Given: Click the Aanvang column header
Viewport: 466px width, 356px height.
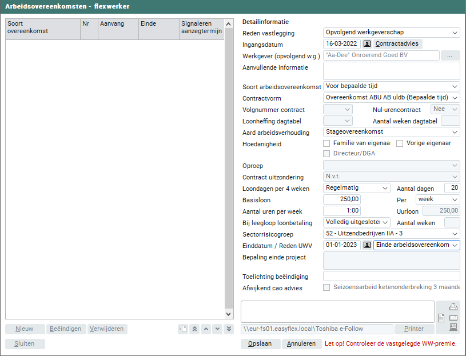Looking at the screenshot, I should (x=118, y=24).
